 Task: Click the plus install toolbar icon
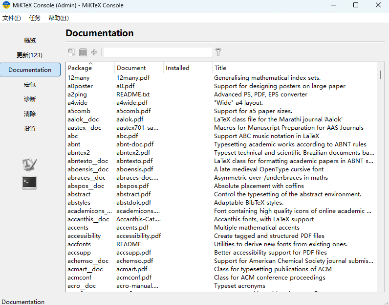pyautogui.click(x=94, y=52)
